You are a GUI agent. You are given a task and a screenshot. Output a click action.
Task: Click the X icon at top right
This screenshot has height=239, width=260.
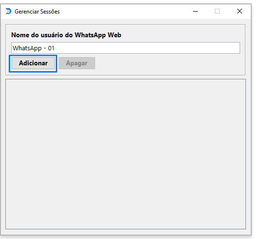pos(240,11)
